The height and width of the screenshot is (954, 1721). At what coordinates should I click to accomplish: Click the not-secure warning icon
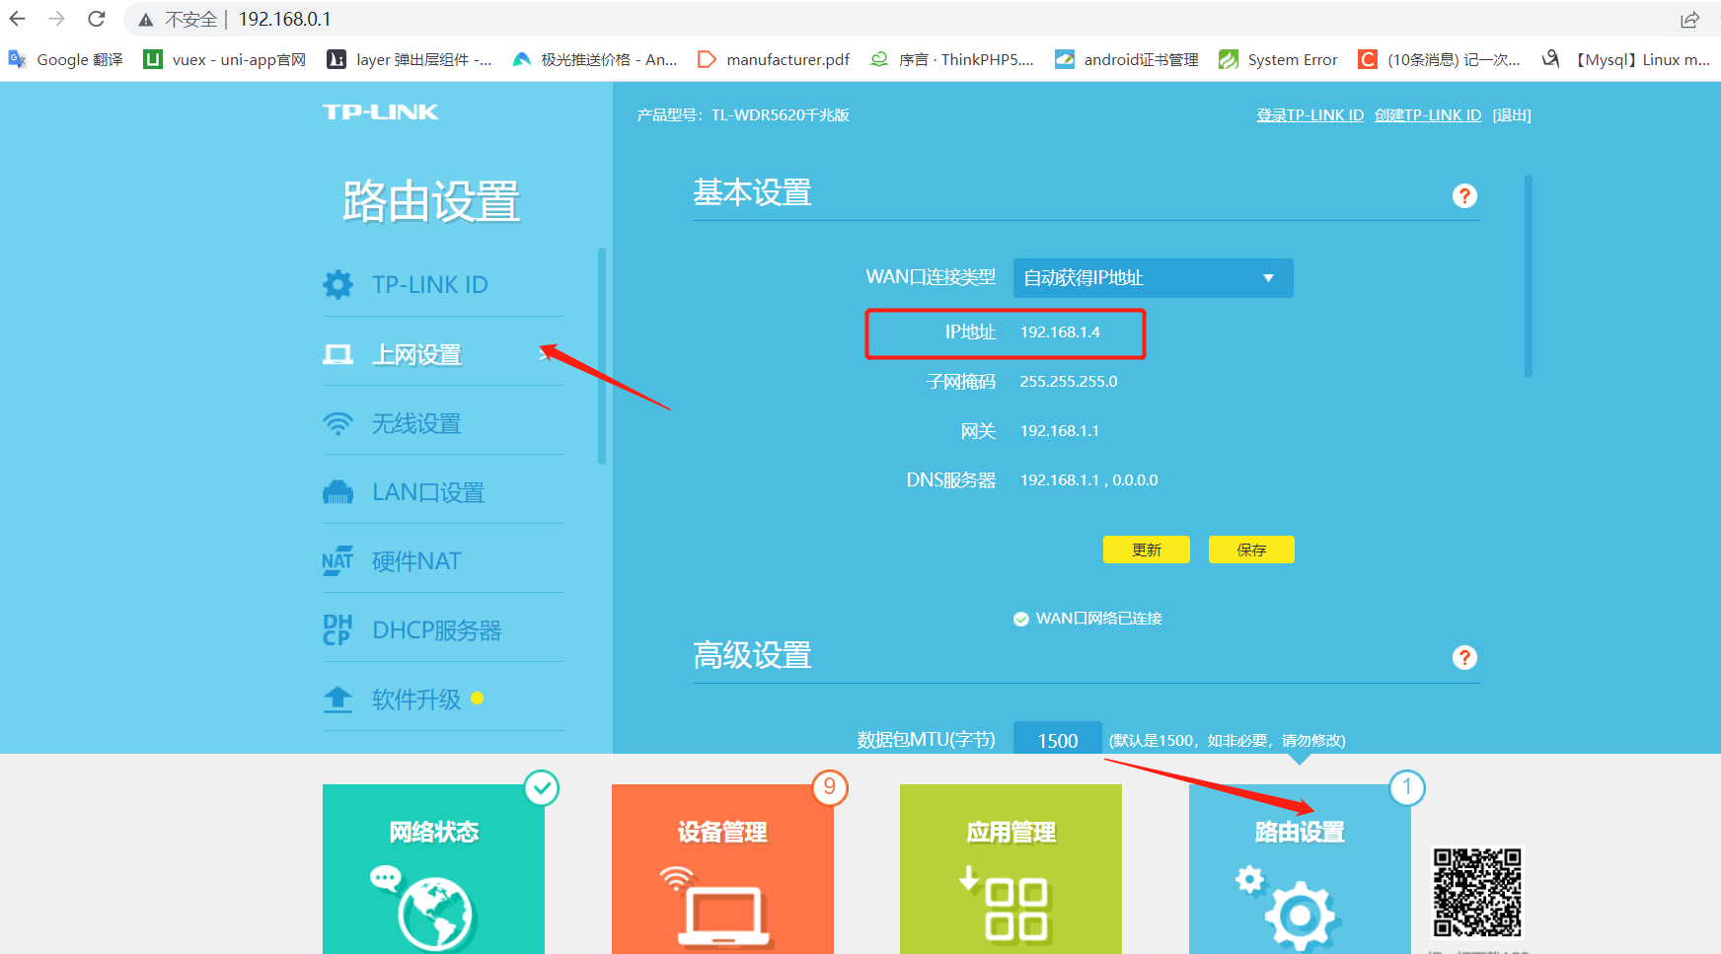pyautogui.click(x=146, y=20)
